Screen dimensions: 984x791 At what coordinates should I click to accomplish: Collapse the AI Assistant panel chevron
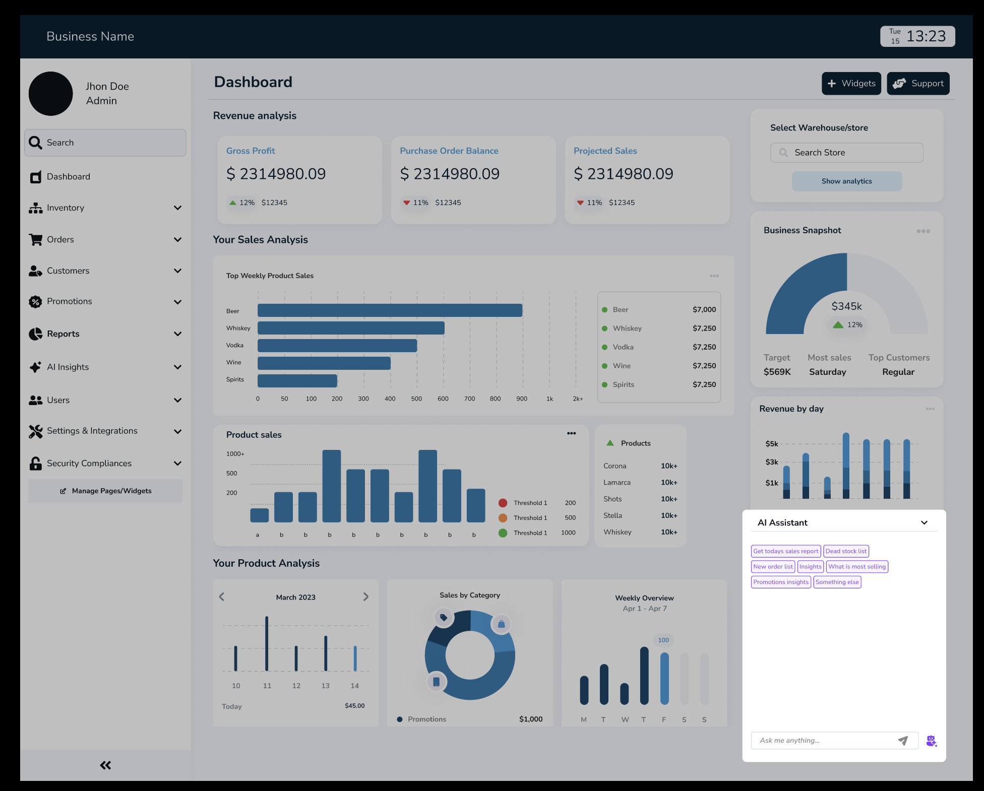(x=924, y=523)
